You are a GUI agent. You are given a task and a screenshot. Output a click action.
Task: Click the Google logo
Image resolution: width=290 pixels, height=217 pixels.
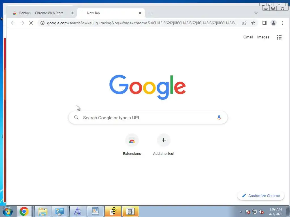(x=147, y=87)
